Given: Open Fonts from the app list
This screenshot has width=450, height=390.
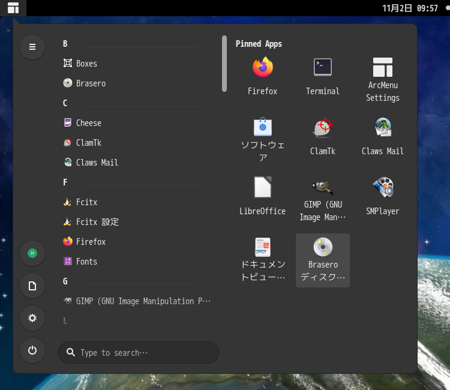Looking at the screenshot, I should point(138,262).
